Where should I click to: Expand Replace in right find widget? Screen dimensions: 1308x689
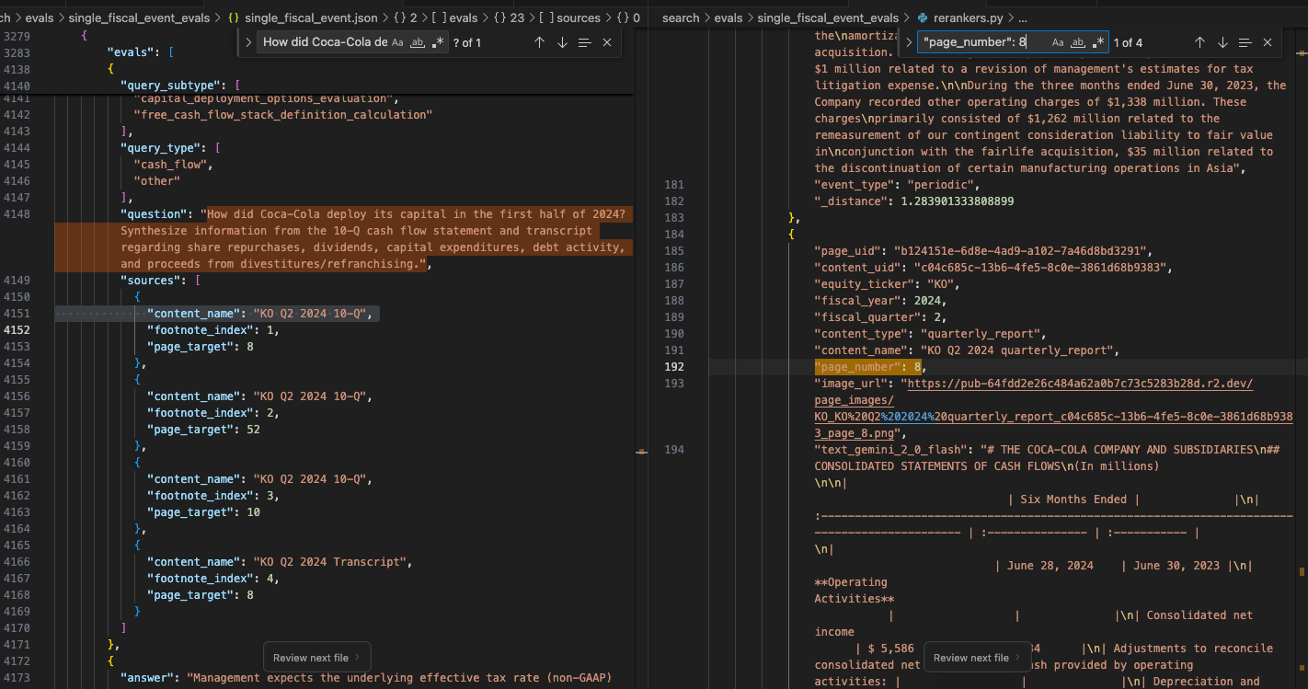[909, 42]
